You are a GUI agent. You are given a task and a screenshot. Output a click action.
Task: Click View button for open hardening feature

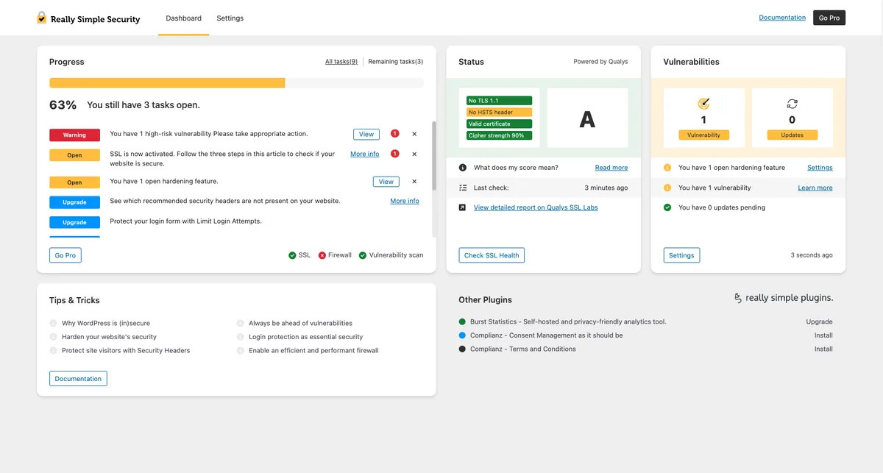[386, 182]
